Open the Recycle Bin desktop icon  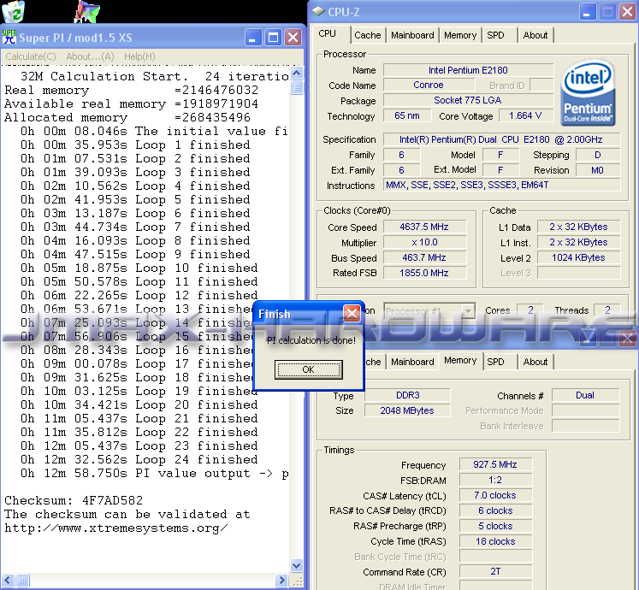[x=13, y=11]
